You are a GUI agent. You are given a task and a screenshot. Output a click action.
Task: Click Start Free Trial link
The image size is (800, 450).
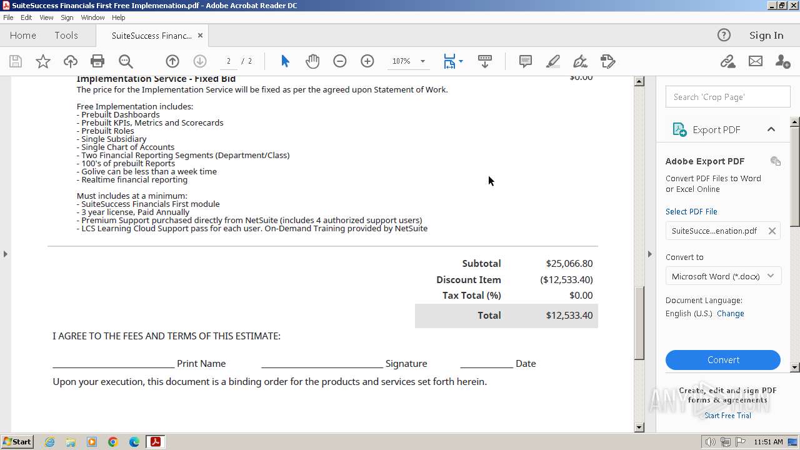point(727,416)
